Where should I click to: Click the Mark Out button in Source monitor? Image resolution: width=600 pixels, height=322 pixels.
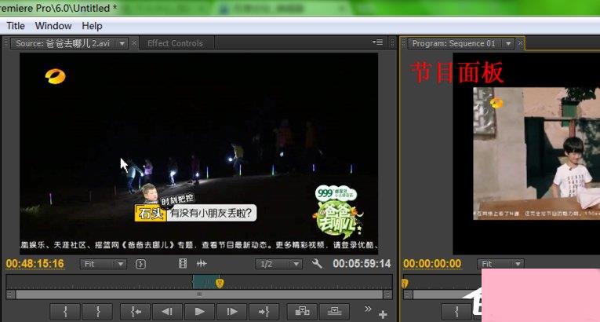(x=97, y=312)
